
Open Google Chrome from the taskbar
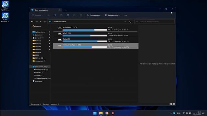point(107,113)
